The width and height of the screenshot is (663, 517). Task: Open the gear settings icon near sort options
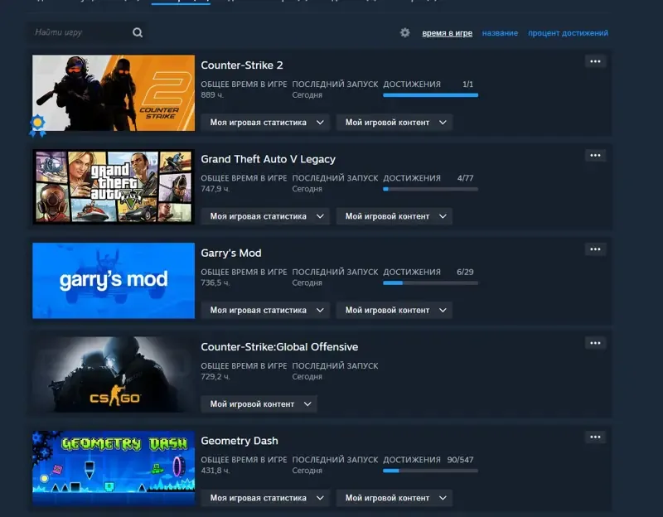[x=405, y=32]
